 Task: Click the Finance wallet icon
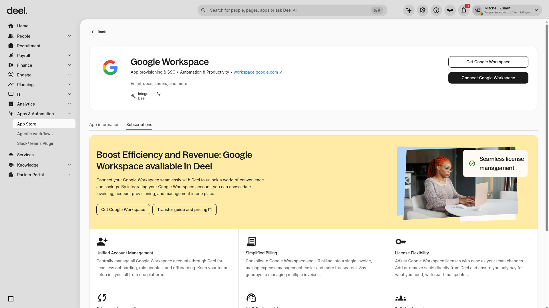pyautogui.click(x=11, y=65)
